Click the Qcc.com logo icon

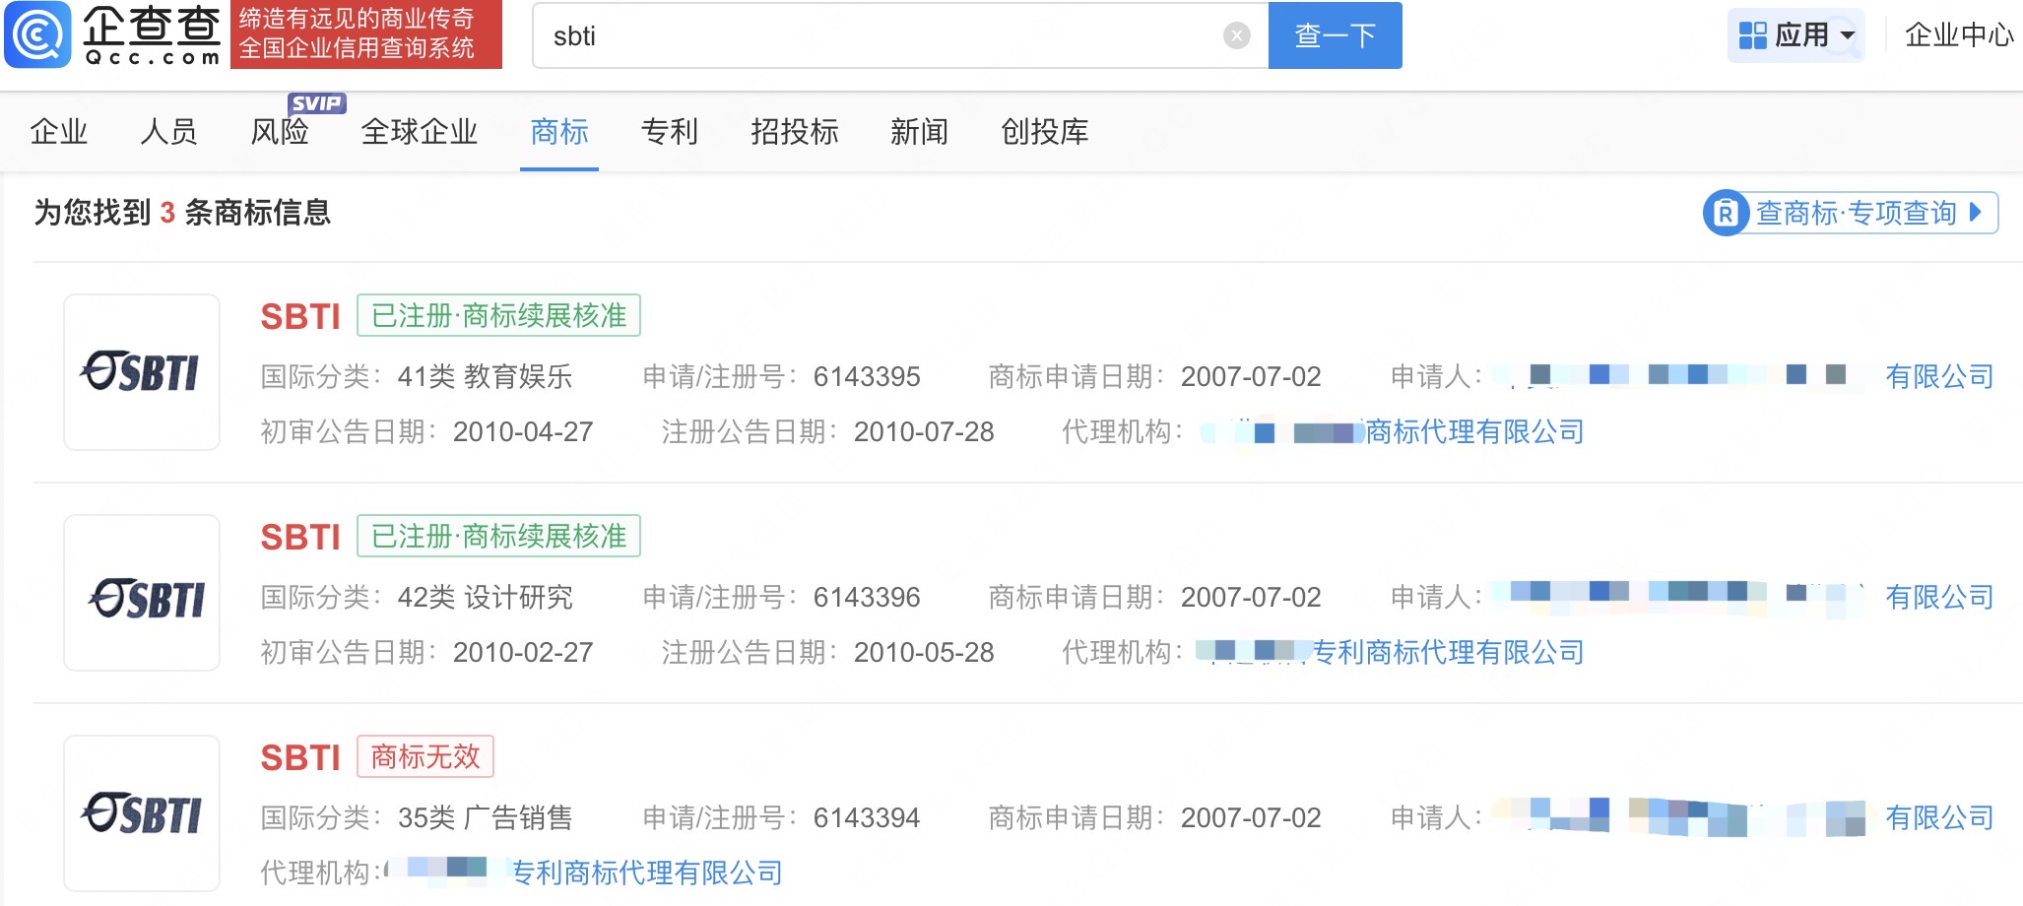point(38,34)
